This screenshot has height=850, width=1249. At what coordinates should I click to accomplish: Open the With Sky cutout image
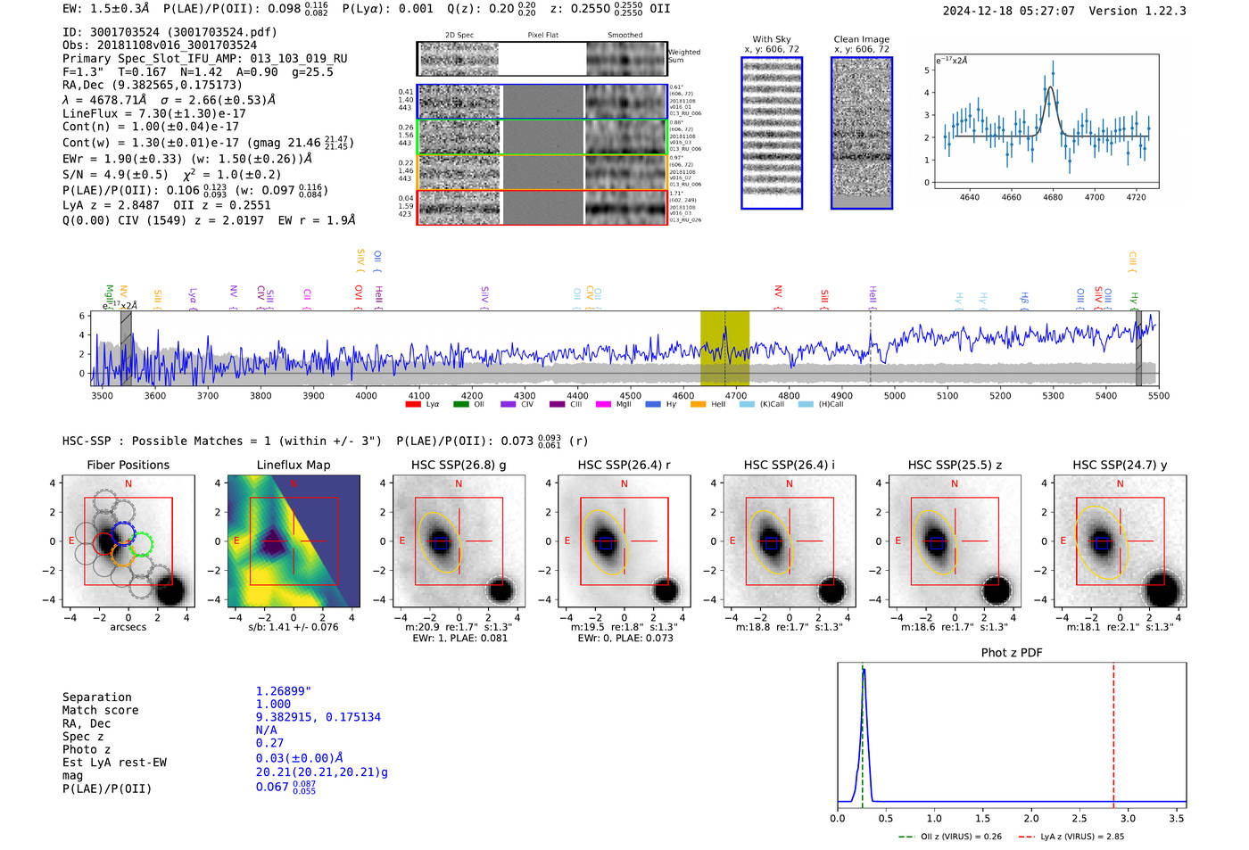point(772,133)
